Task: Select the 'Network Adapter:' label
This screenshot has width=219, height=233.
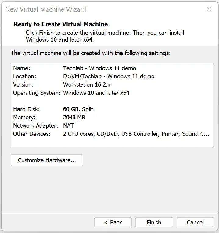Action: [x=35, y=125]
